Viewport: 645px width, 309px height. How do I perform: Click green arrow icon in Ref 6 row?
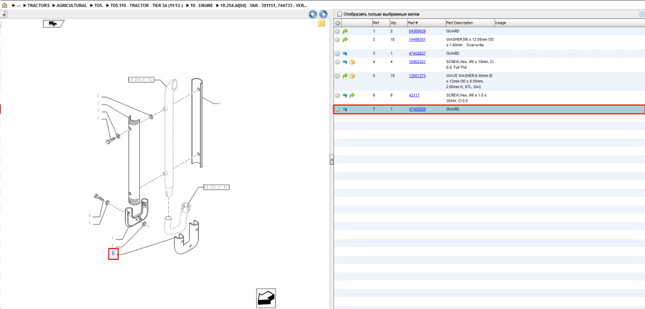[x=352, y=95]
